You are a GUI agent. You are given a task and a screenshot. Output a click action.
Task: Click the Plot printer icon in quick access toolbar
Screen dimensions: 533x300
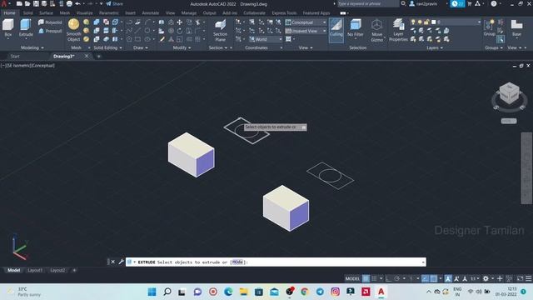(69, 3)
